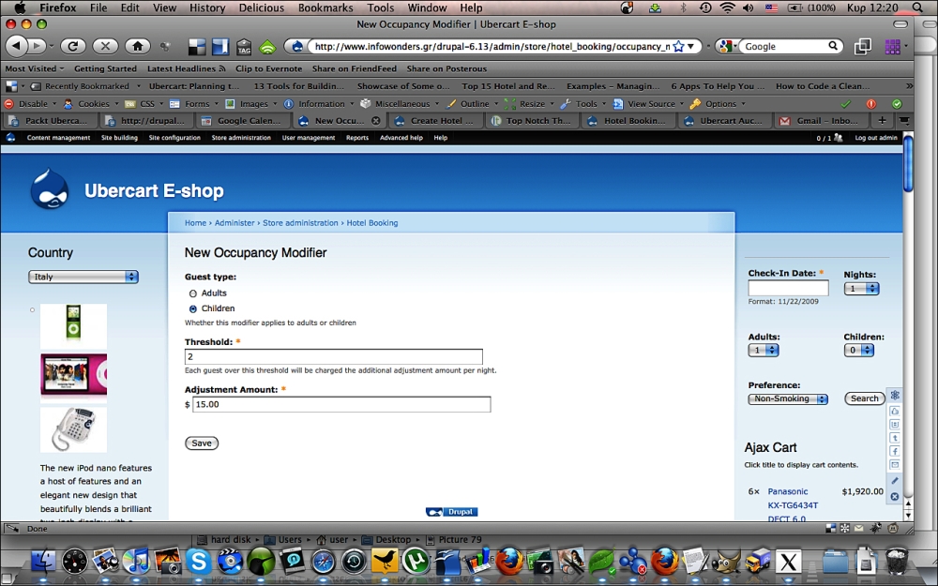Click the Hotel Booking breadcrumb link
The width and height of the screenshot is (938, 586).
click(372, 223)
